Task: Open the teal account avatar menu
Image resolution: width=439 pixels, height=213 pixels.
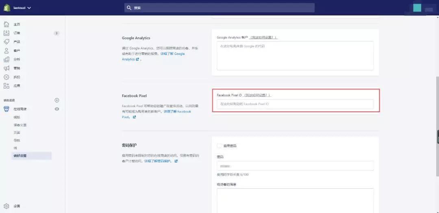Action: coord(417,8)
